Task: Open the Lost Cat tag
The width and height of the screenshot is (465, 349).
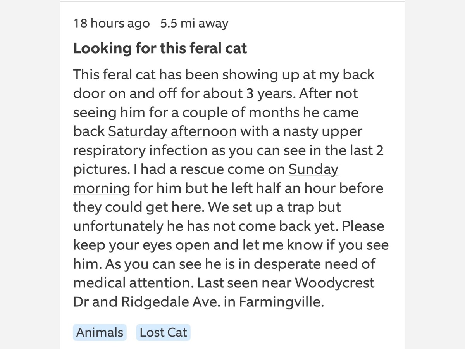Action: pos(163,332)
